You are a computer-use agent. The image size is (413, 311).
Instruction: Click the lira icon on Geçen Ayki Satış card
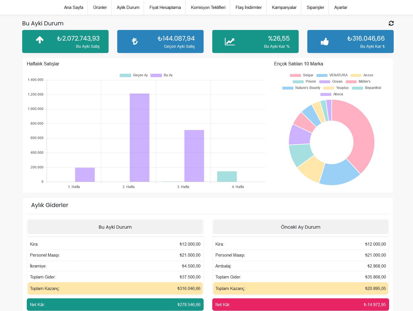click(135, 41)
